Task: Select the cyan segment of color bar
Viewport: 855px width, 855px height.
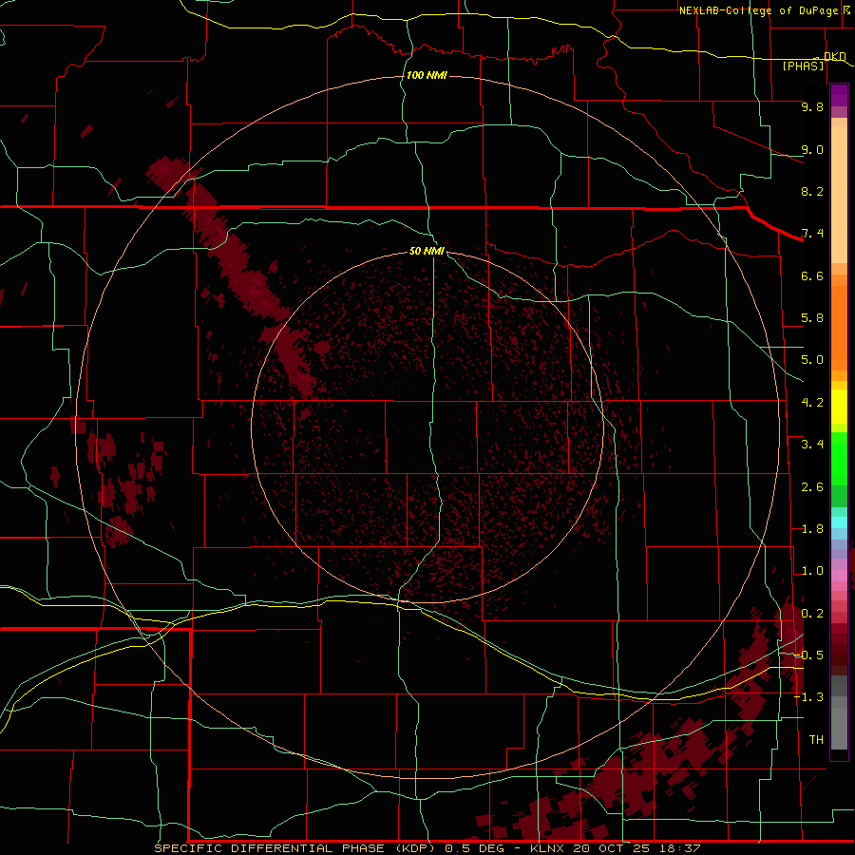Action: coord(839,522)
